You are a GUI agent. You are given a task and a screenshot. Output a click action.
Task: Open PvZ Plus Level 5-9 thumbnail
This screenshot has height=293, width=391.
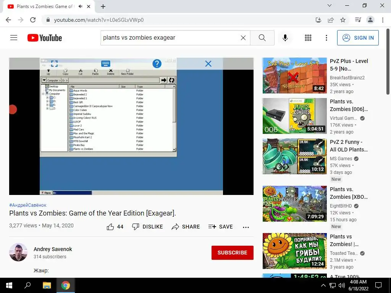pos(294,76)
